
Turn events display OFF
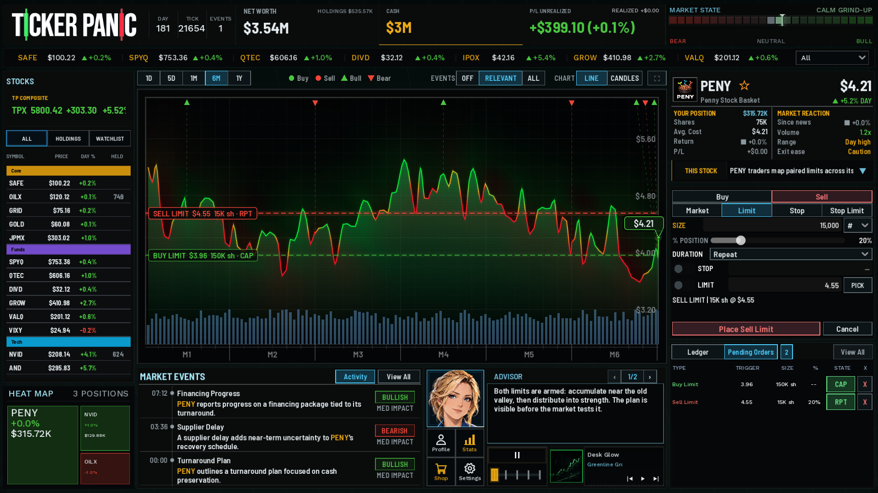pyautogui.click(x=467, y=79)
